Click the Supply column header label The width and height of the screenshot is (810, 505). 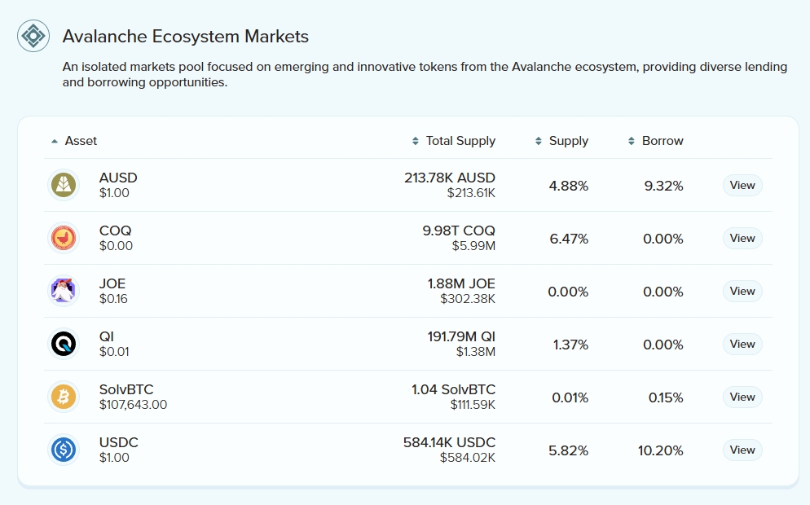click(568, 141)
